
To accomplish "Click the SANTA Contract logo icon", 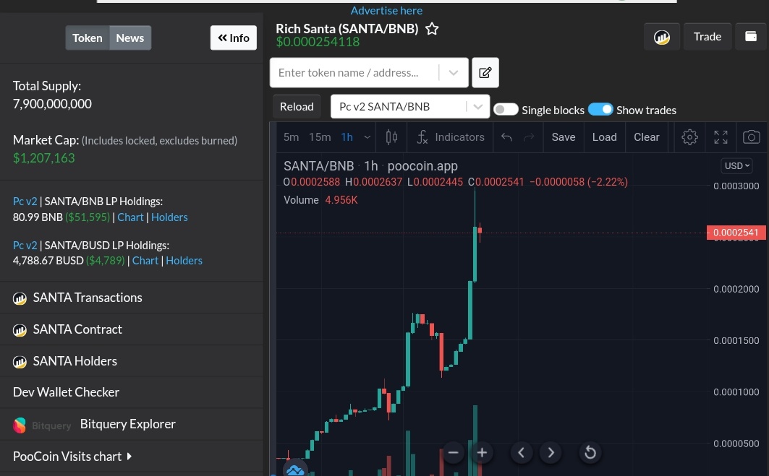I will 20,330.
